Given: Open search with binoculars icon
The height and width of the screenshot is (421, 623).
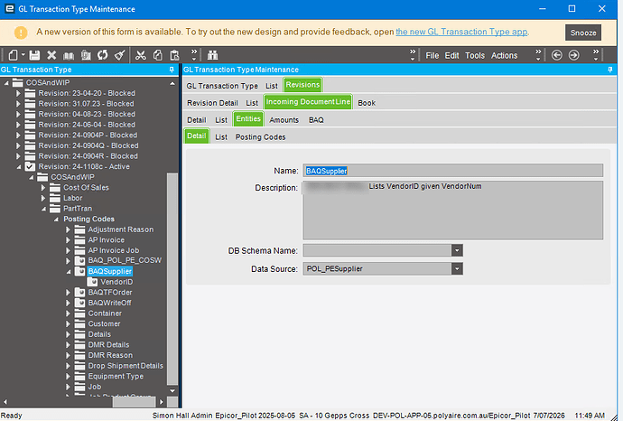Looking at the screenshot, I should [212, 55].
